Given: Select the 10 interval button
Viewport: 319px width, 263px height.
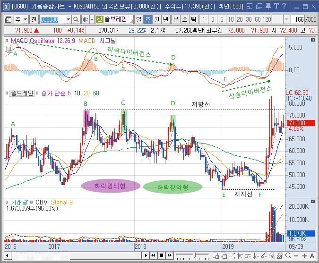Looking at the screenshot, I should tap(231, 19).
